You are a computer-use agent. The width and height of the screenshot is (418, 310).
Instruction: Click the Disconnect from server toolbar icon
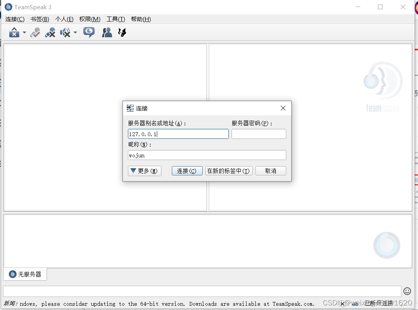click(35, 32)
